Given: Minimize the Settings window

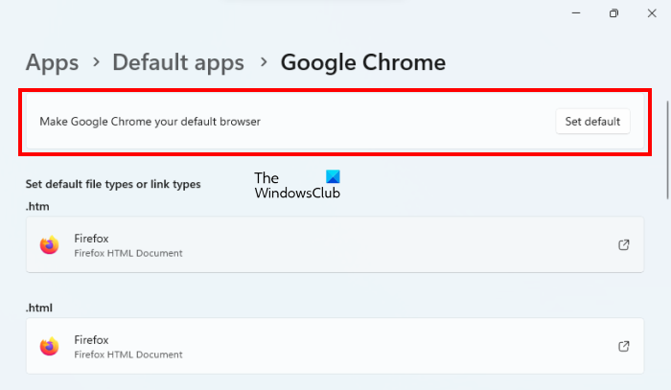Looking at the screenshot, I should (x=577, y=13).
